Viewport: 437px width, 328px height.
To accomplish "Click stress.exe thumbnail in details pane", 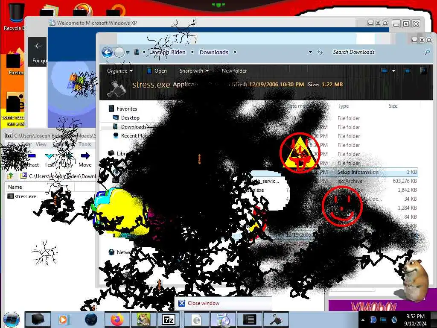I will tap(117, 88).
